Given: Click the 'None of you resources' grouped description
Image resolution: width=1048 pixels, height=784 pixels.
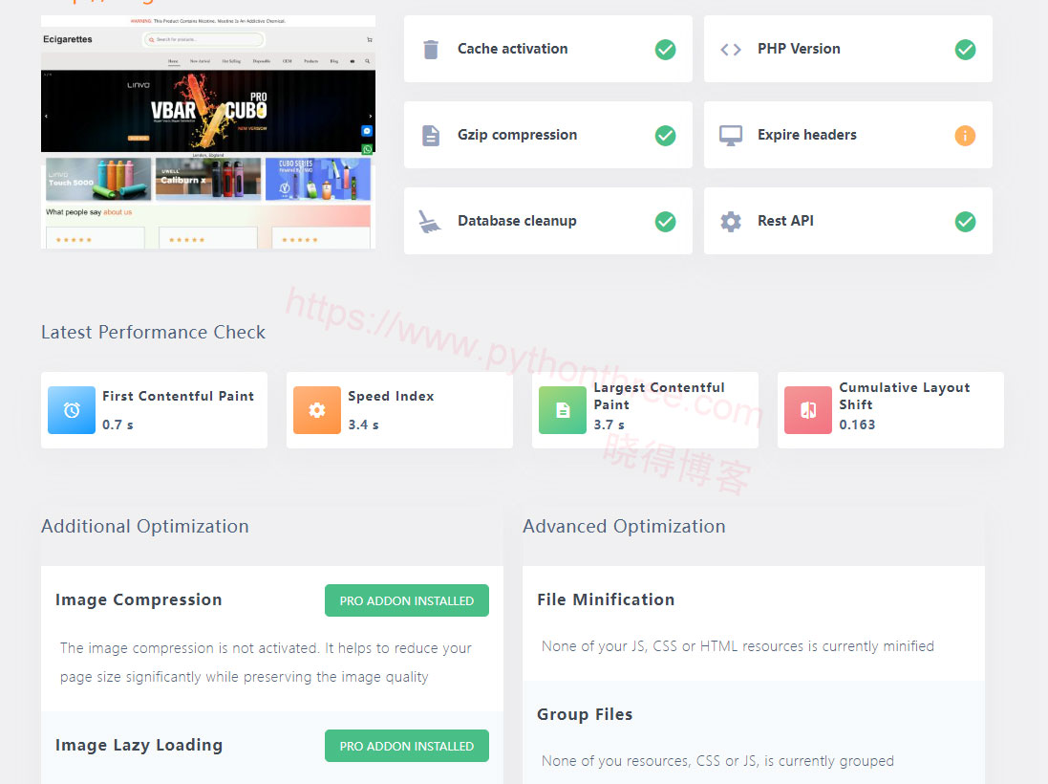Looking at the screenshot, I should tap(717, 761).
